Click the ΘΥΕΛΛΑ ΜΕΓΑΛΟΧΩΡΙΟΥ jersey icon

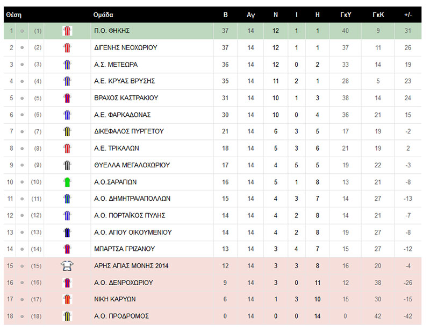(x=67, y=165)
